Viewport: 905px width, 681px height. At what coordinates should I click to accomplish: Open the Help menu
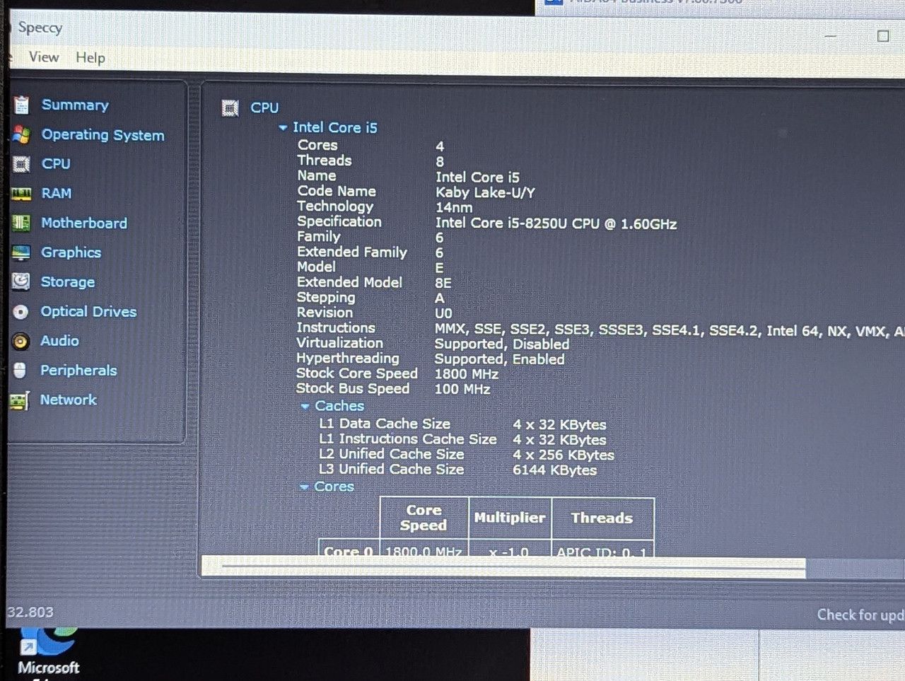coord(90,58)
